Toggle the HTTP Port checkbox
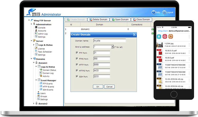 77,65
